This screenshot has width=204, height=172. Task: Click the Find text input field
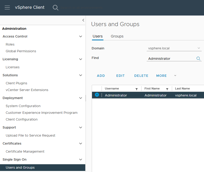(171, 59)
